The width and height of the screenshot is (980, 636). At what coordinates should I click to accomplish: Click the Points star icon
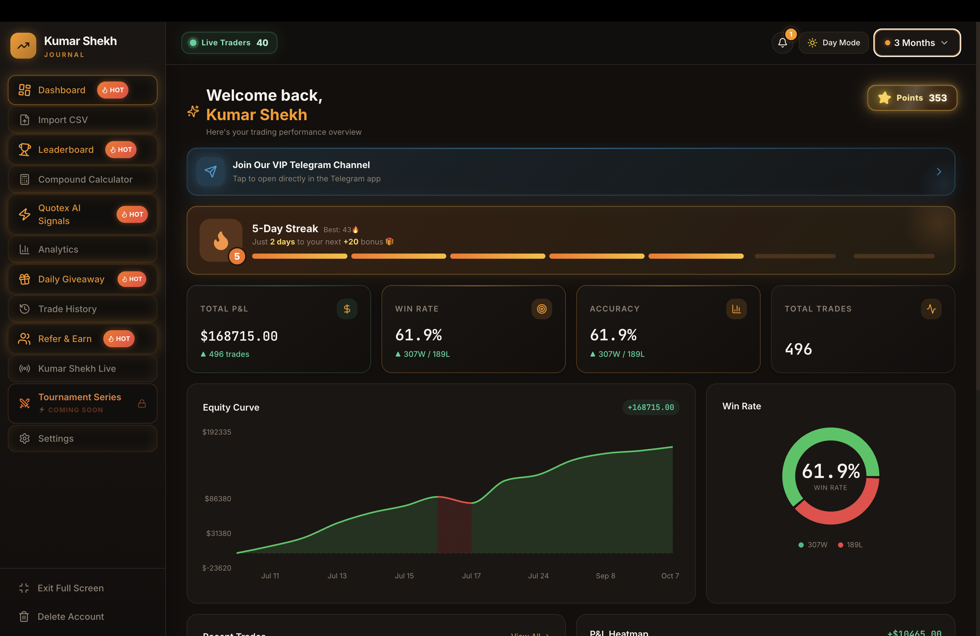[884, 97]
